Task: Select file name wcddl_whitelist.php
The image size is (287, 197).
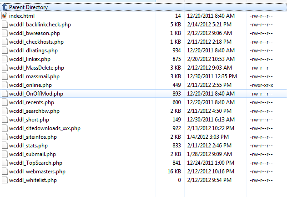Action: (x=33, y=180)
